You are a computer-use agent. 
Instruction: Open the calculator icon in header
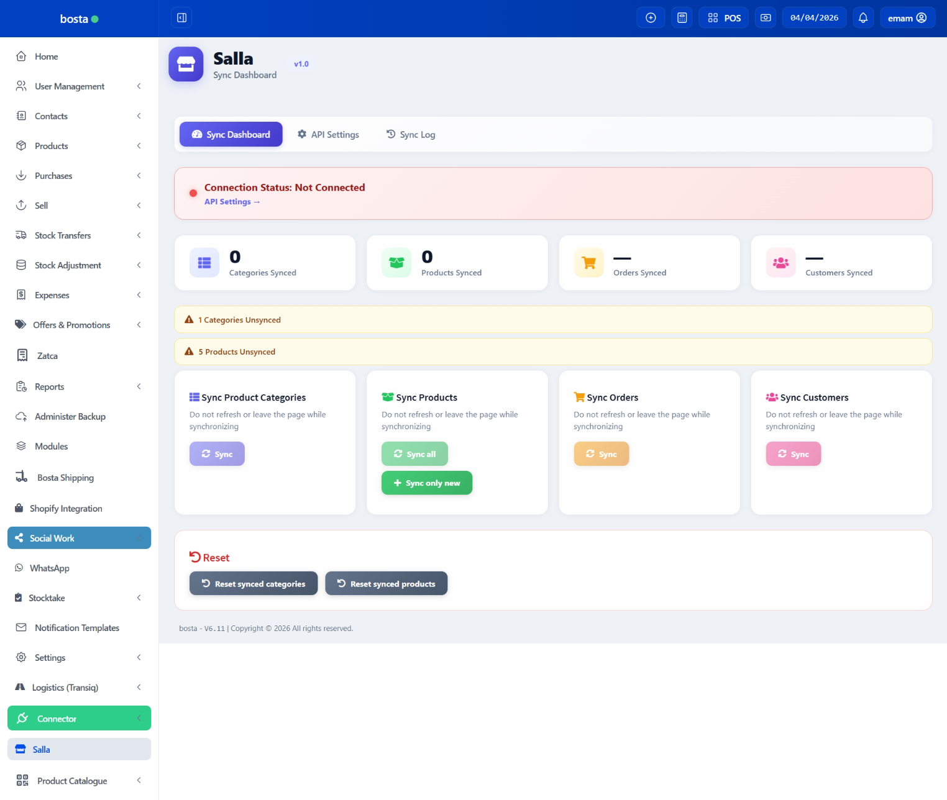tap(682, 18)
